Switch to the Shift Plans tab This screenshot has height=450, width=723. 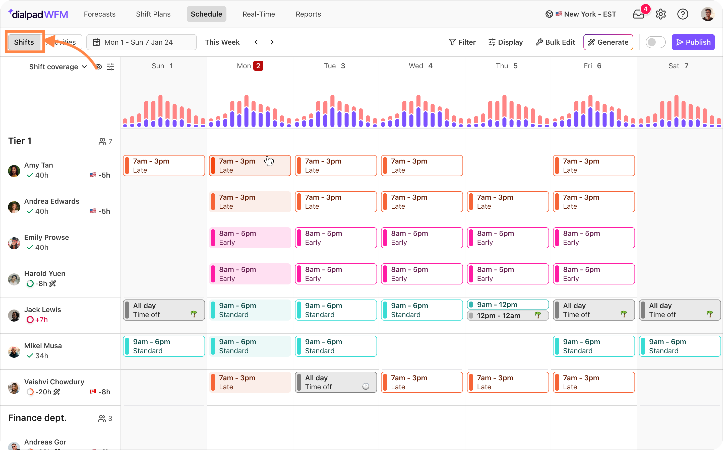[153, 14]
